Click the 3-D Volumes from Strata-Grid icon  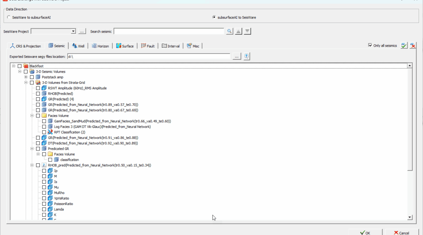(x=38, y=82)
